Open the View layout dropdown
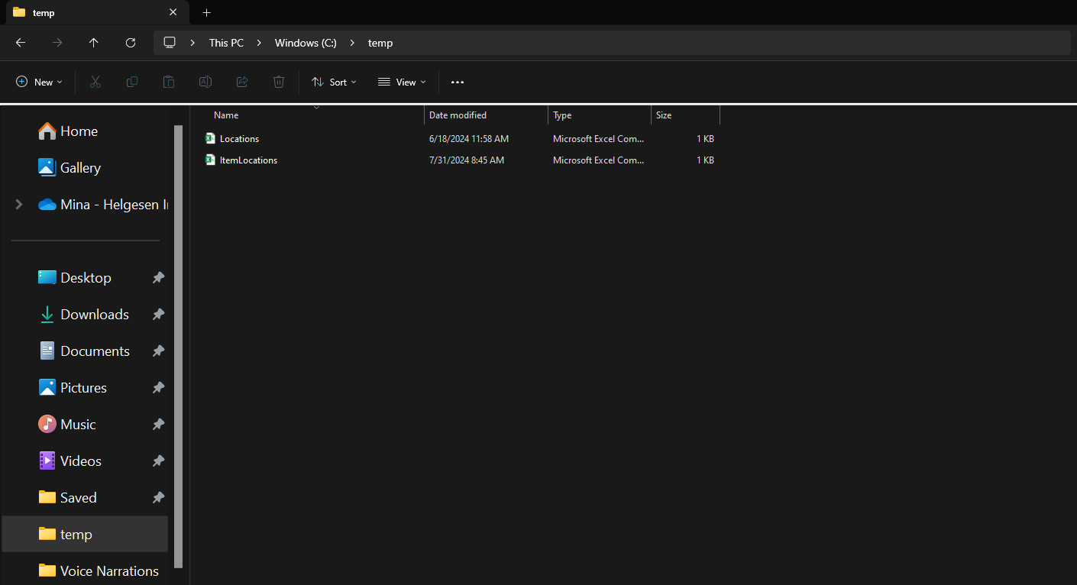This screenshot has height=585, width=1077. [402, 82]
